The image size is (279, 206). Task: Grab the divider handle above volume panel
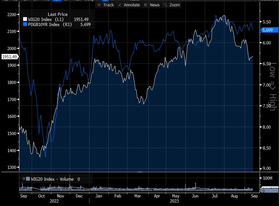pos(139,172)
